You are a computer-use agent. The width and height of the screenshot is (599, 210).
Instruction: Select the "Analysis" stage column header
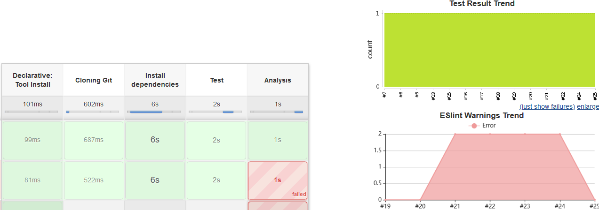[278, 80]
